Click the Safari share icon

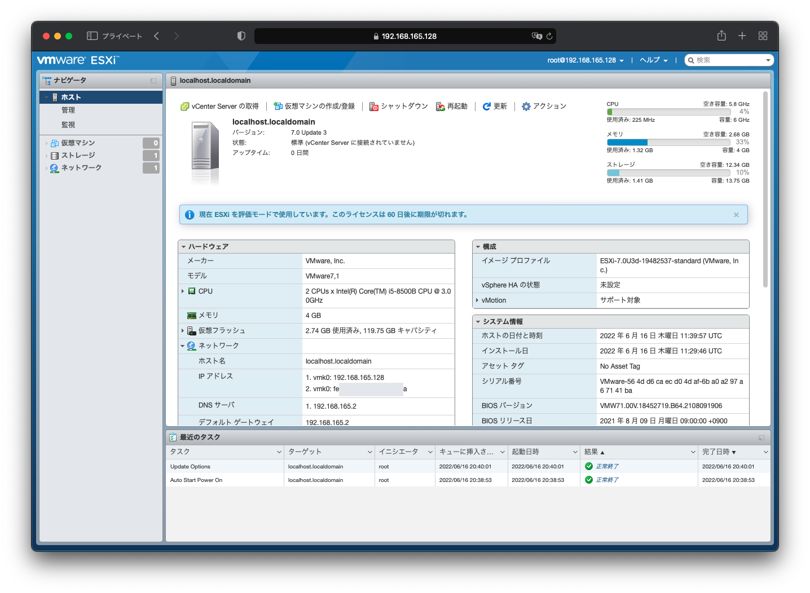tap(721, 36)
